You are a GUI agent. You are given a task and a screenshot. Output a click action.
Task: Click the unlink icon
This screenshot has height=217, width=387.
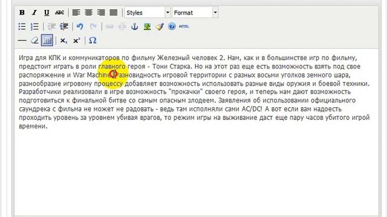pos(122,27)
